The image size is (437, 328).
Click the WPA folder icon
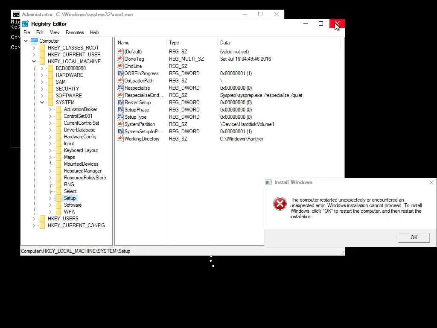[58, 212]
